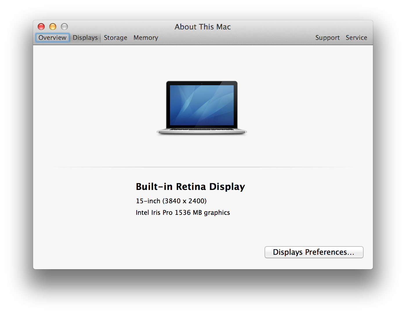Click the 15-inch (3840 x 2400) text
The width and height of the screenshot is (406, 315).
pos(171,201)
